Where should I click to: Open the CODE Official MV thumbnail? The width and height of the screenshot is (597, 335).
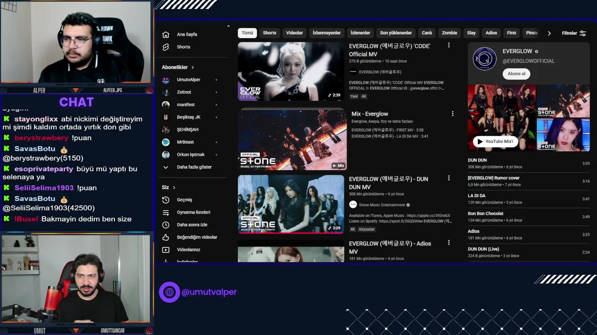pyautogui.click(x=291, y=71)
